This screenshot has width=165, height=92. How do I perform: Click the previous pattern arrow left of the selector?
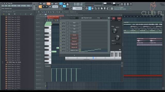coord(72,8)
